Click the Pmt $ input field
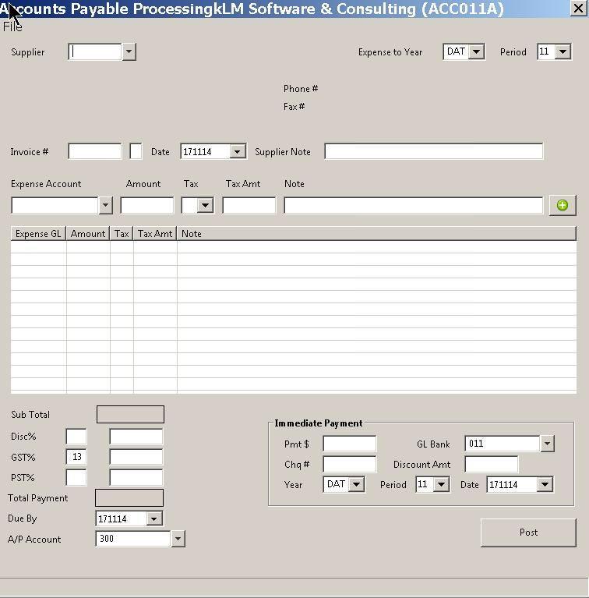The image size is (589, 598). click(349, 444)
